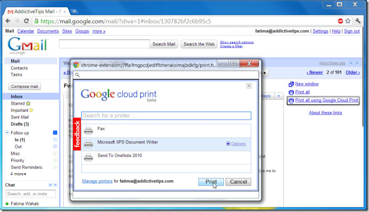This screenshot has height=212, width=369.
Task: Open Manage printers link
Action: tap(97, 181)
